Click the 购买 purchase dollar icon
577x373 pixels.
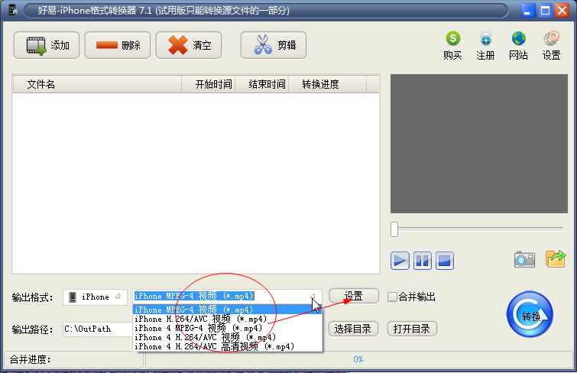[x=452, y=39]
